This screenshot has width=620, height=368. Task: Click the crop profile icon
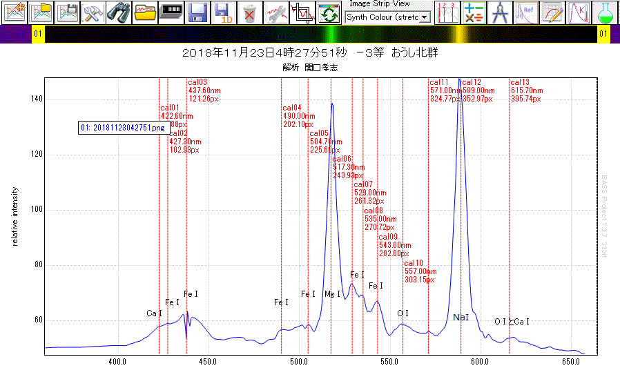point(302,12)
